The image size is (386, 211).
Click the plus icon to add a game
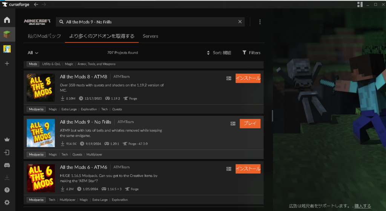[x=7, y=63]
